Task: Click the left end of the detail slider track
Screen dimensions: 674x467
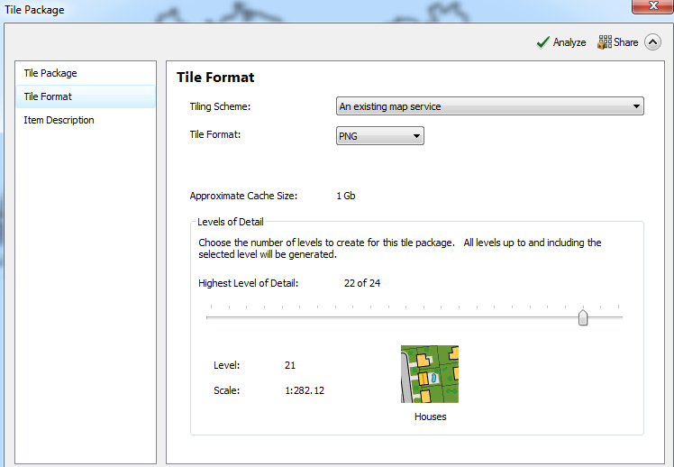Action: click(210, 317)
